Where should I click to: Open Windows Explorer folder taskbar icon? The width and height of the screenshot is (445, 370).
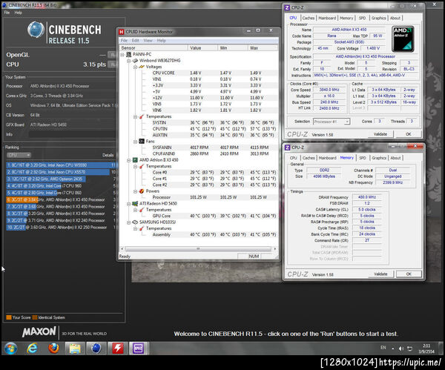pos(75,348)
